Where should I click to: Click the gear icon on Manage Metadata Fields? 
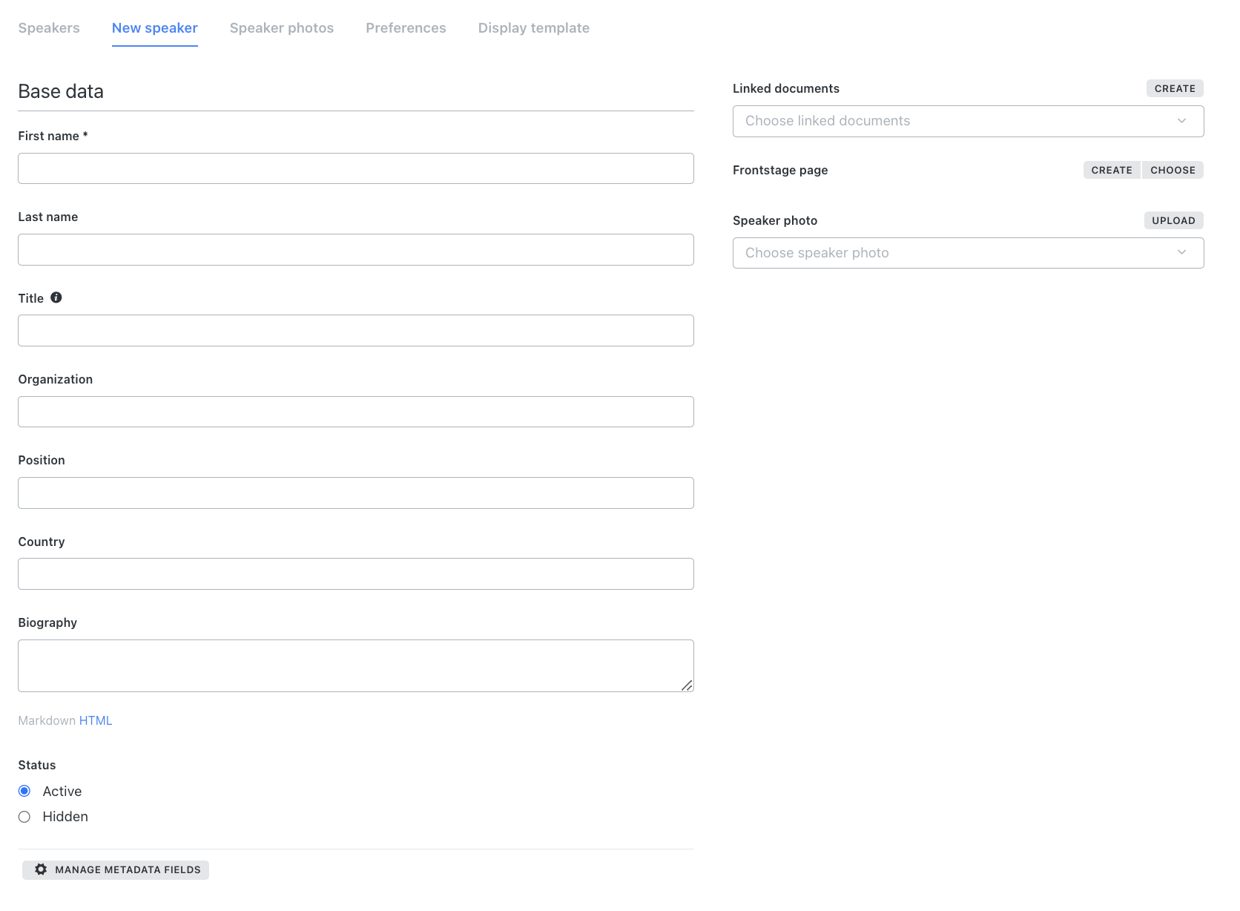click(41, 869)
